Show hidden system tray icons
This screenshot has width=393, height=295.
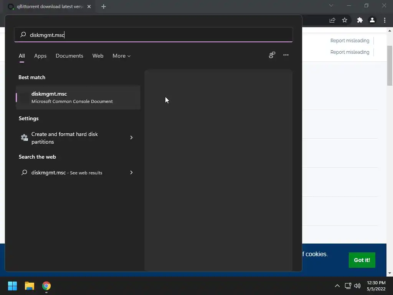(337, 286)
